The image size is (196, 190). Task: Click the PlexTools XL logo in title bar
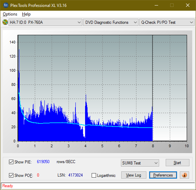coord(6,5)
